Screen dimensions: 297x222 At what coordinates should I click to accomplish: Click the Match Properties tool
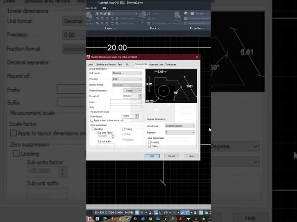(177, 18)
